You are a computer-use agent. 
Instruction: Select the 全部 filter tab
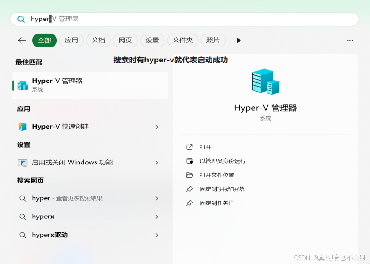[44, 41]
